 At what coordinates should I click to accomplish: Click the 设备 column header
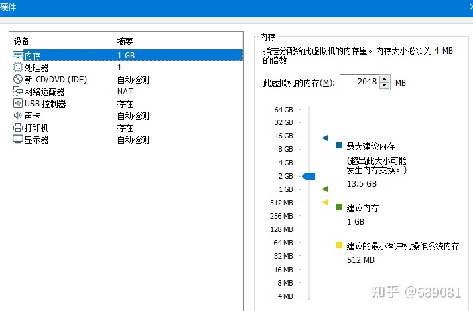point(62,41)
